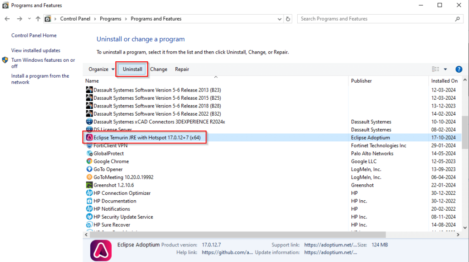
Task: Select Palo Alto Networks publisher cell
Action: [372, 153]
